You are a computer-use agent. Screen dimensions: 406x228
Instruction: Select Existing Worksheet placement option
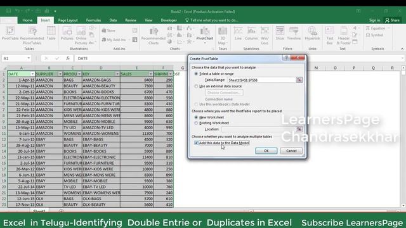point(212,123)
